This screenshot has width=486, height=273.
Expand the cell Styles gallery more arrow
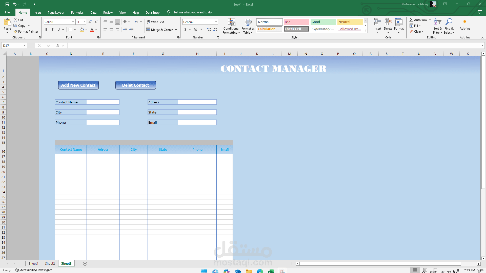[x=366, y=31]
